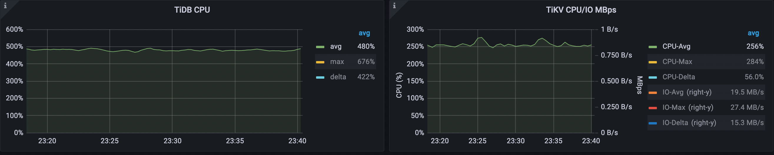Open the TiKV CPU/IO MBps title menu

tap(581, 10)
